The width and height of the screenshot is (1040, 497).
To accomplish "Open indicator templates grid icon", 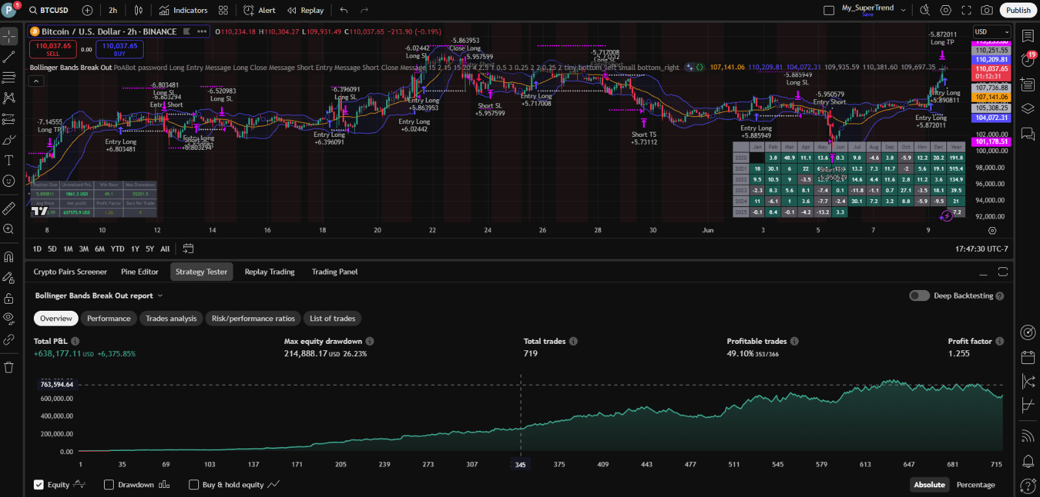I will click(224, 10).
